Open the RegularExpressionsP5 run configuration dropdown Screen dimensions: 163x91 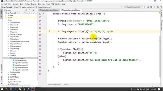[133, 7]
